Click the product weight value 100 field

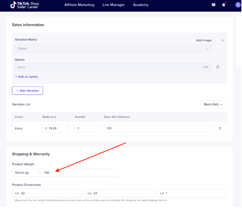80,173
